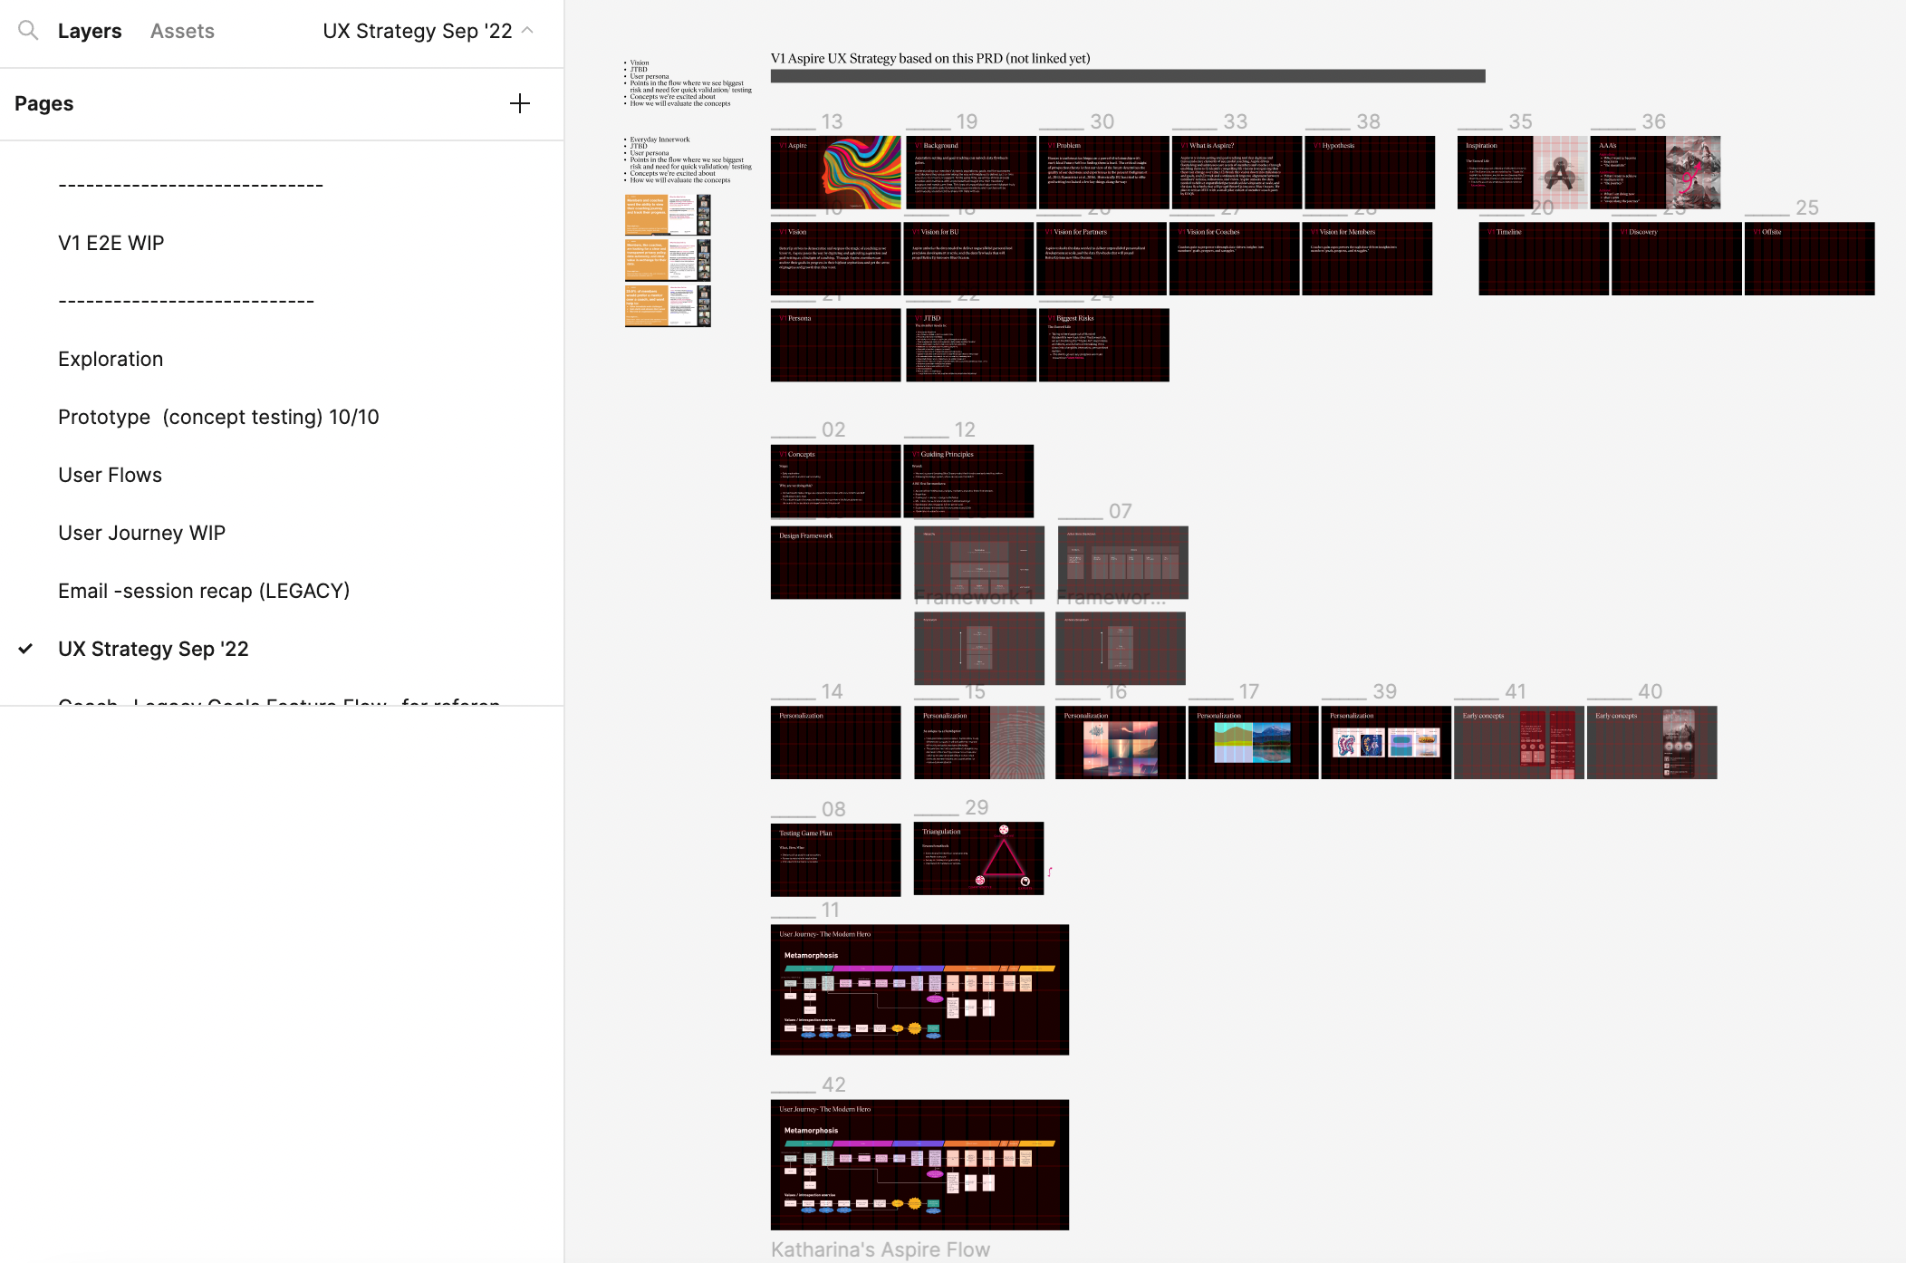
Task: Select the V1 E2E WIP page
Action: [x=111, y=243]
